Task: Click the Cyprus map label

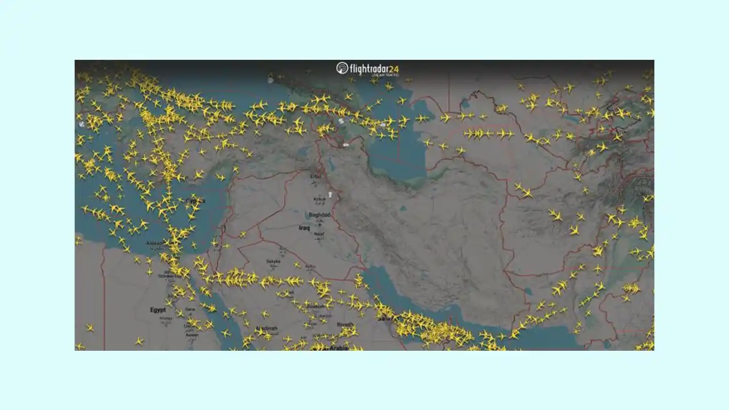Action: 195,200
